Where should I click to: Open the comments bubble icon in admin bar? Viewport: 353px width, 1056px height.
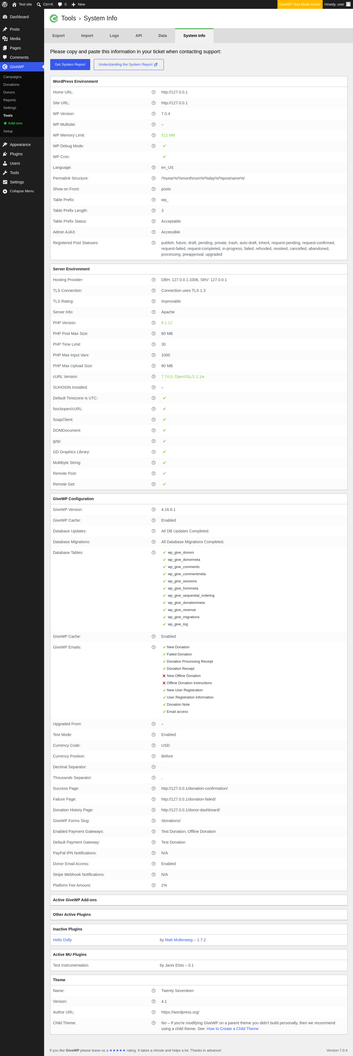tap(60, 4)
